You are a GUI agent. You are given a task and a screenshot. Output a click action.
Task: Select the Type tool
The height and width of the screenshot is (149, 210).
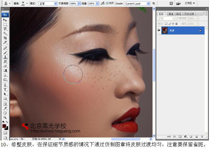coord(5,90)
